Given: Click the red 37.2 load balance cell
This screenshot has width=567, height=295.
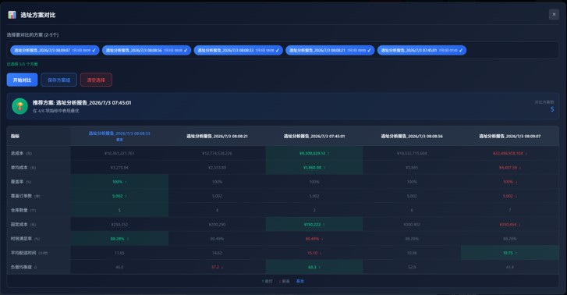Looking at the screenshot, I should tap(217, 267).
